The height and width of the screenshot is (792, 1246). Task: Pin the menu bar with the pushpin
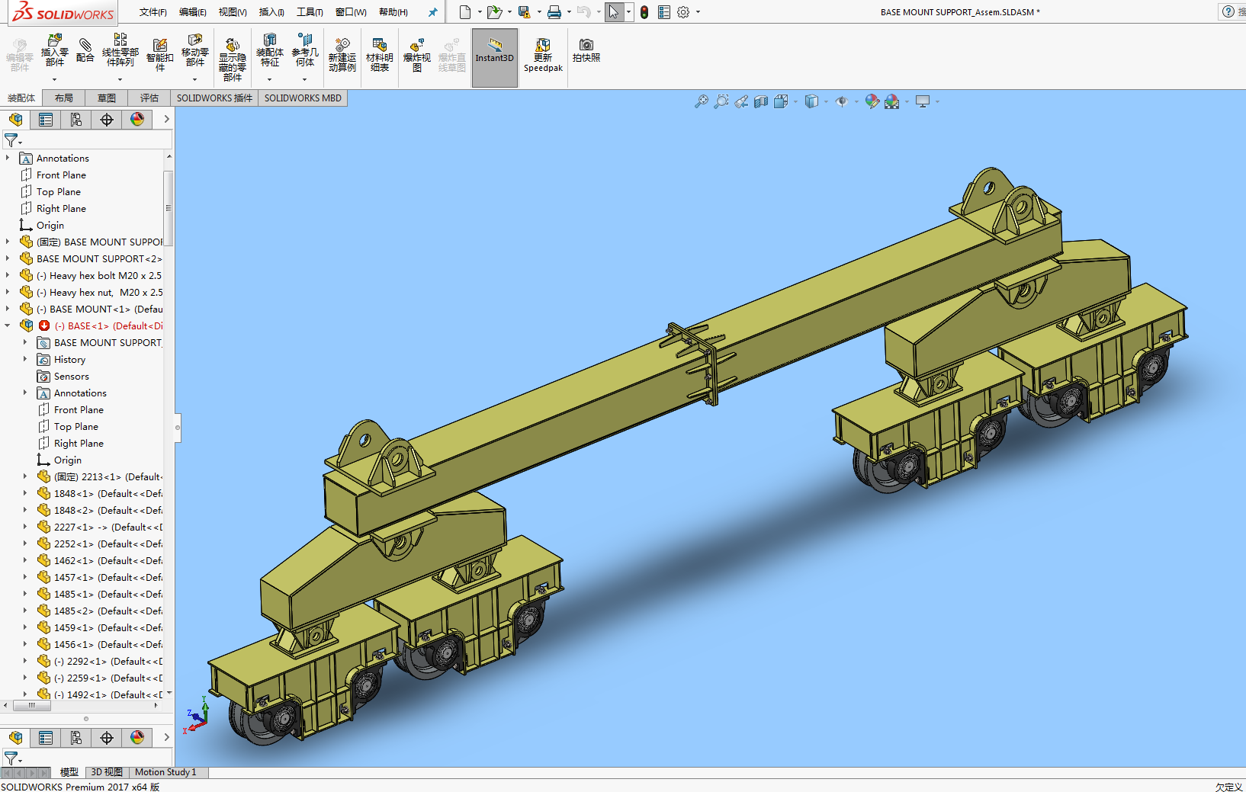(x=432, y=12)
